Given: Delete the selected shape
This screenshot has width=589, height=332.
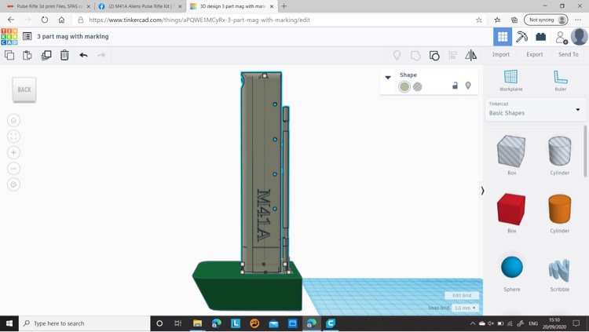Looking at the screenshot, I should pos(64,55).
